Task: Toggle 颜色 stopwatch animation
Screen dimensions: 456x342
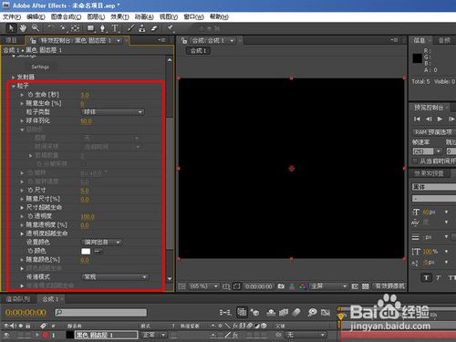Action: tap(30, 251)
